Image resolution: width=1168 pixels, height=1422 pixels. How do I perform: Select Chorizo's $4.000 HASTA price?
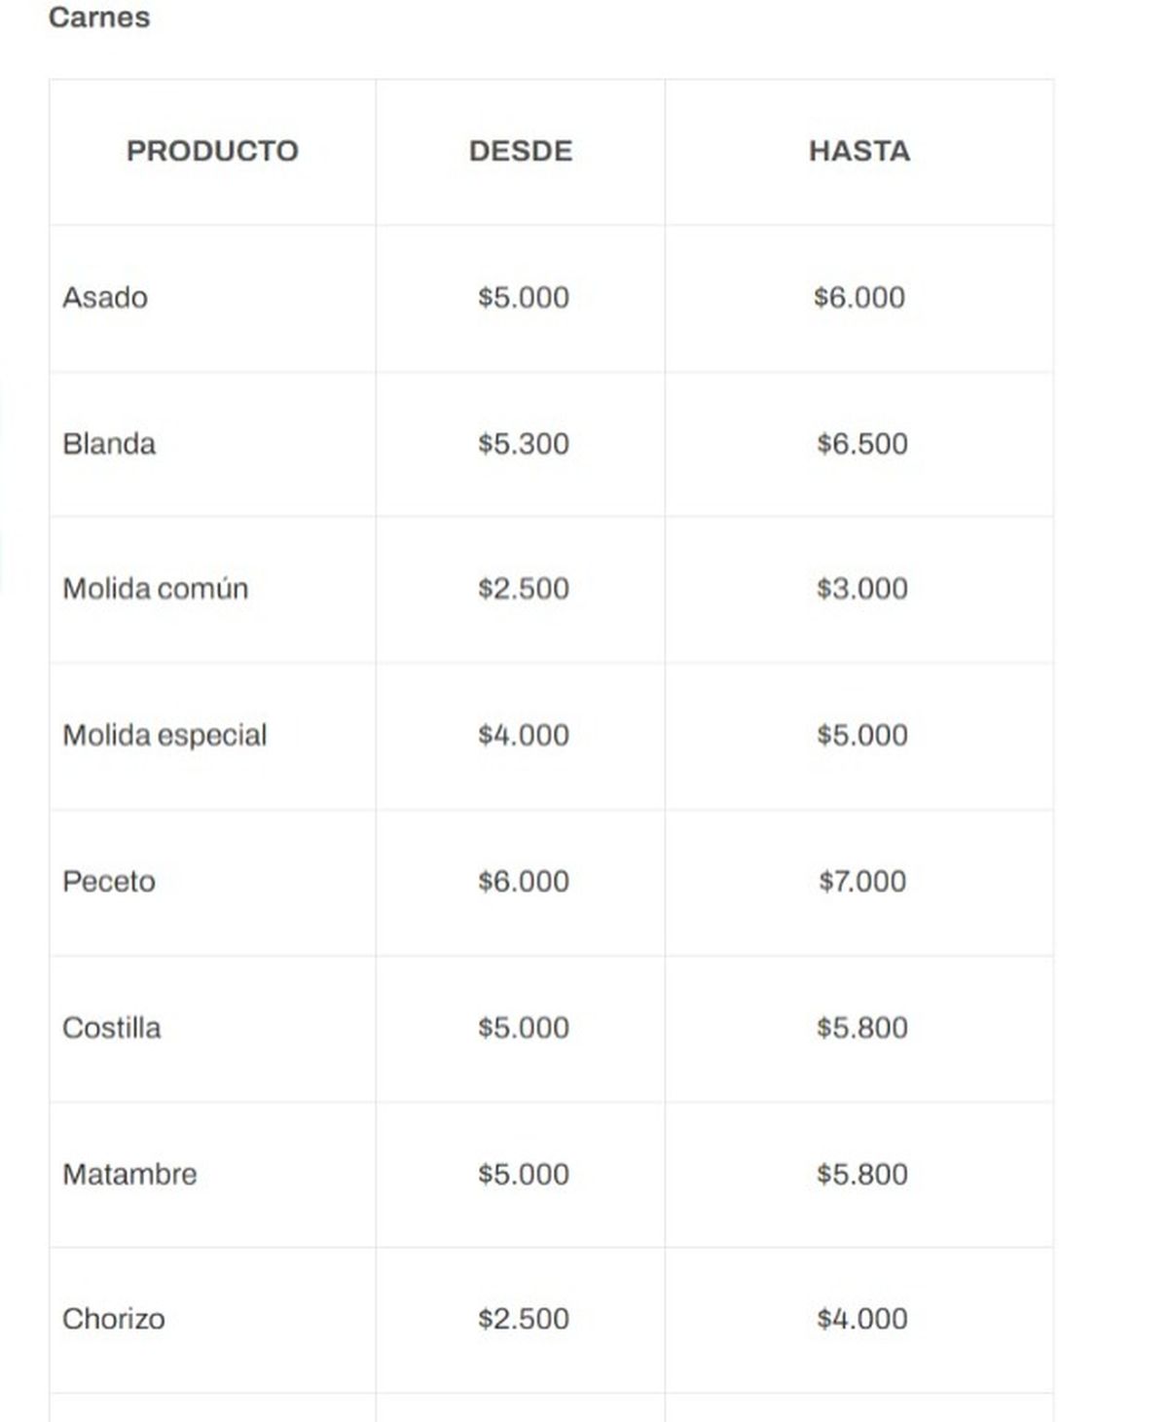coord(862,1319)
